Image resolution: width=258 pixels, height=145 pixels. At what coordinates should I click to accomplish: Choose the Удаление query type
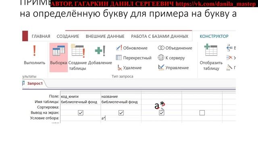[x=129, y=68]
